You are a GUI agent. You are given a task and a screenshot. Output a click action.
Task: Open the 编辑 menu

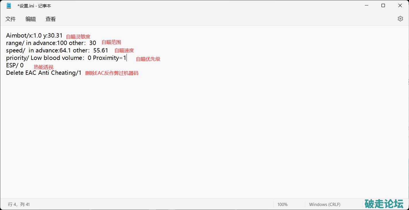(31, 19)
